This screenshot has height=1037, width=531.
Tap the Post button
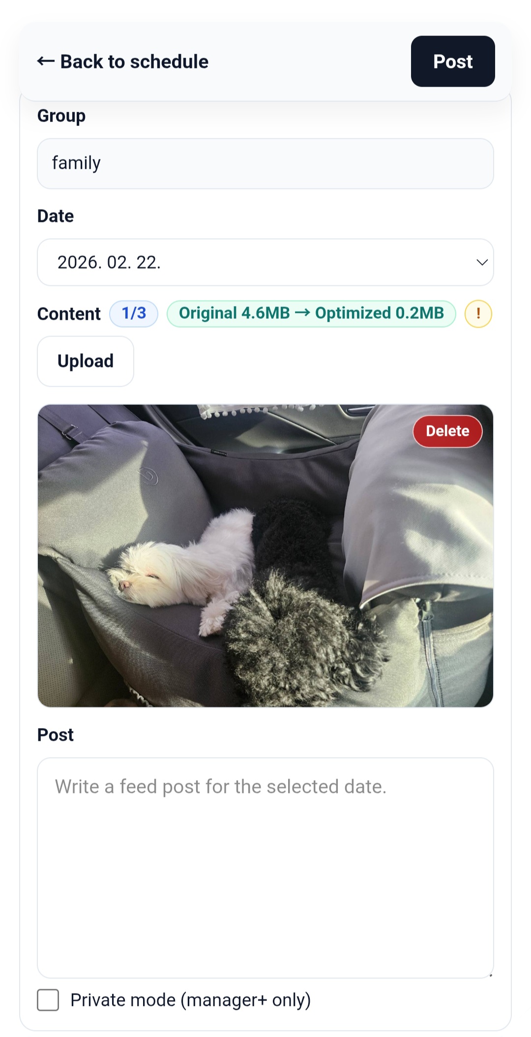[x=453, y=61]
